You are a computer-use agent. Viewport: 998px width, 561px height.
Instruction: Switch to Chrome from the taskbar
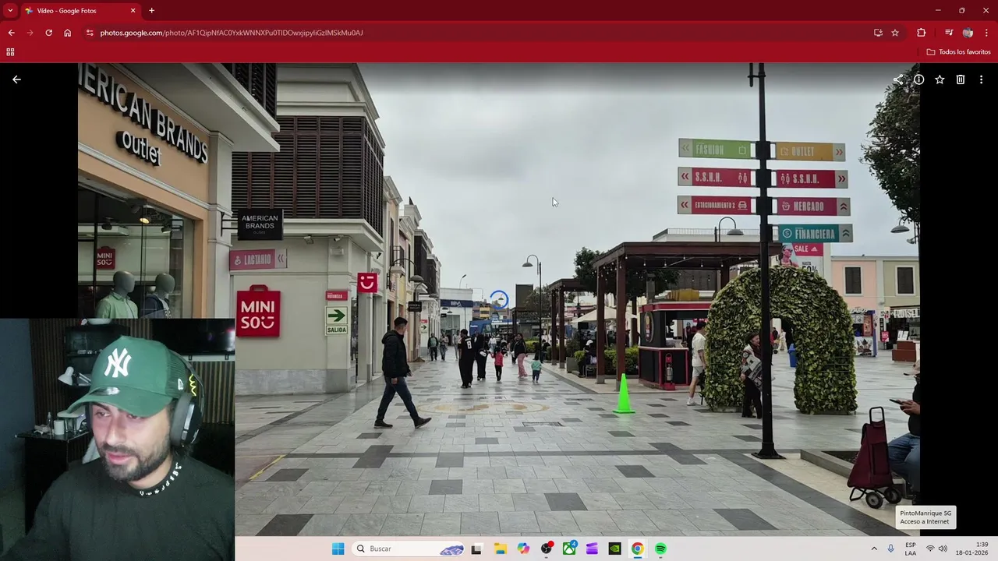coord(638,549)
